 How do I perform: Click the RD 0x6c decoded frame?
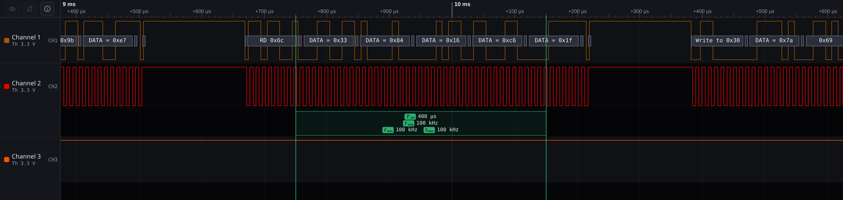pyautogui.click(x=271, y=41)
